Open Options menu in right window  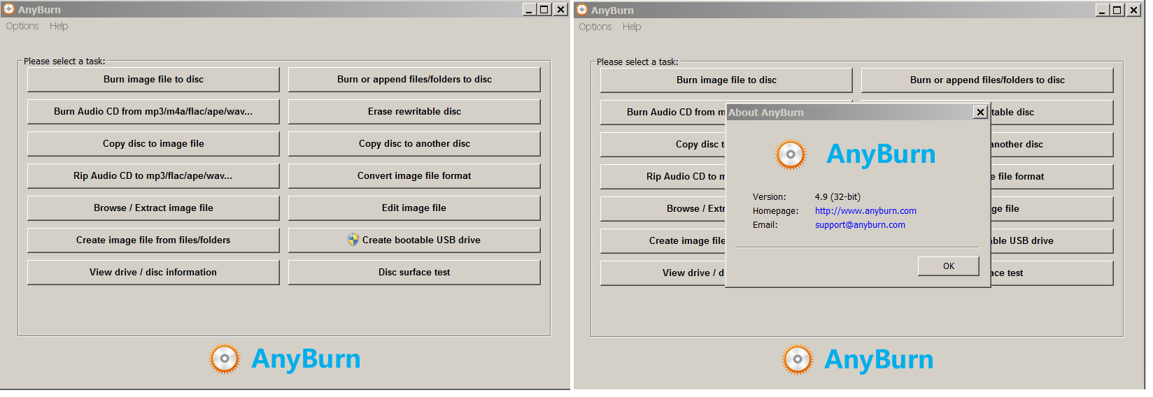[595, 27]
